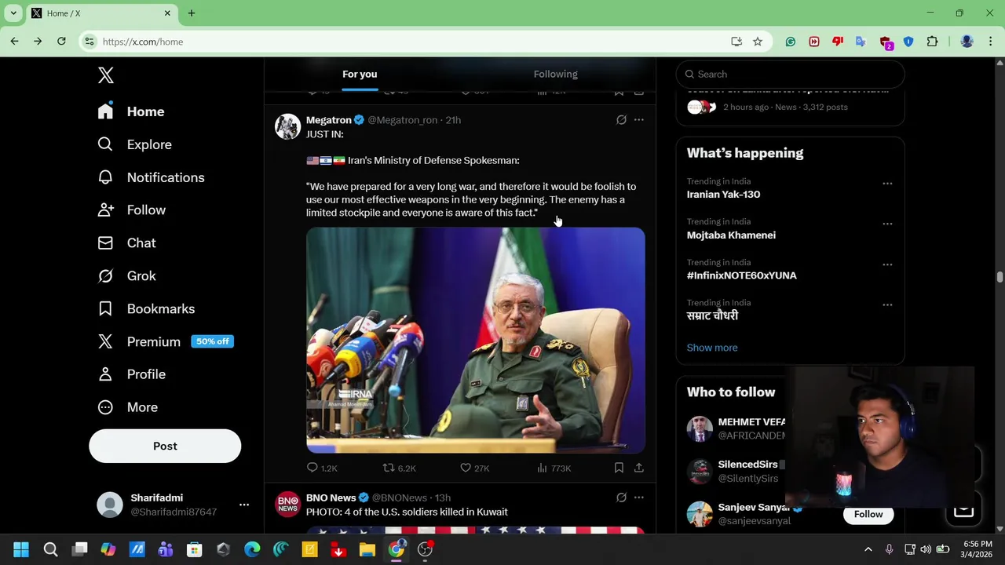Open options for the सम्राट चौधरी trend

pos(887,304)
